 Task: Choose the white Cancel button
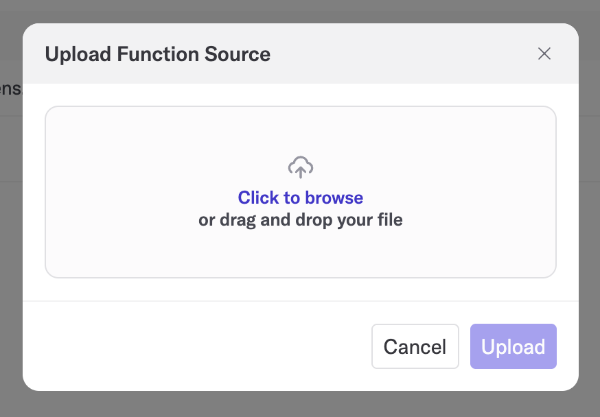(415, 346)
